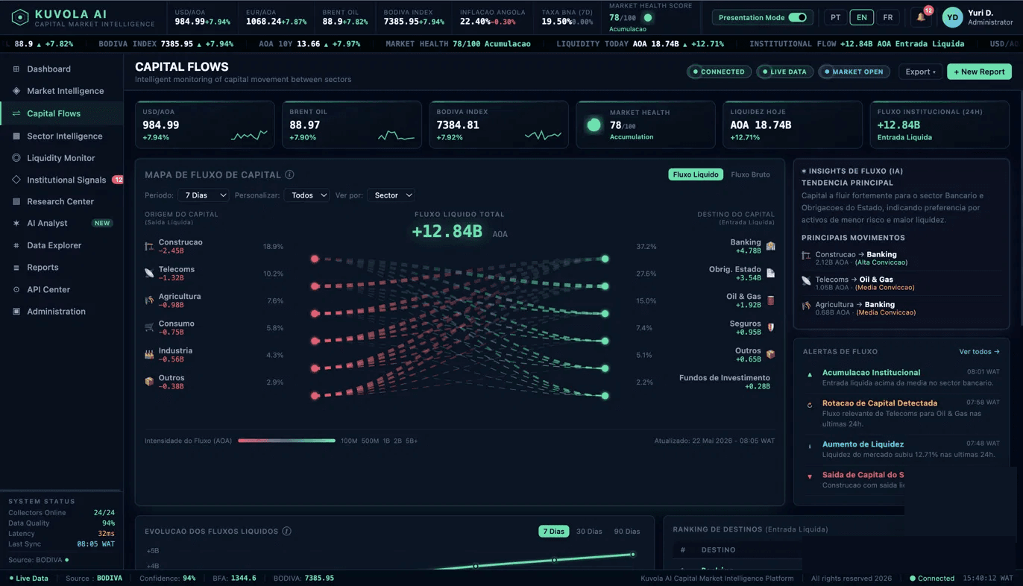Open the Ver por Sector dropdown
The height and width of the screenshot is (586, 1023).
[x=391, y=195]
